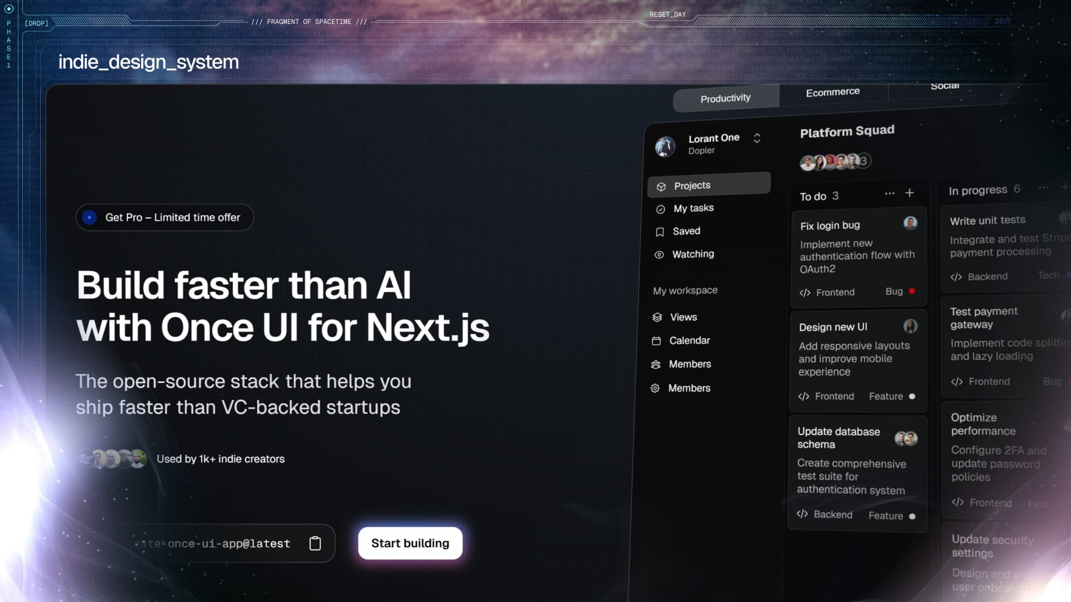
Task: Open the Update database schema card title
Action: 838,438
